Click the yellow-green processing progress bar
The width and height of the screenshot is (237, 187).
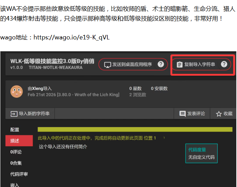135,129
